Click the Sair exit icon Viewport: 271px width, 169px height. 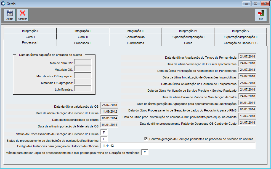261,15
